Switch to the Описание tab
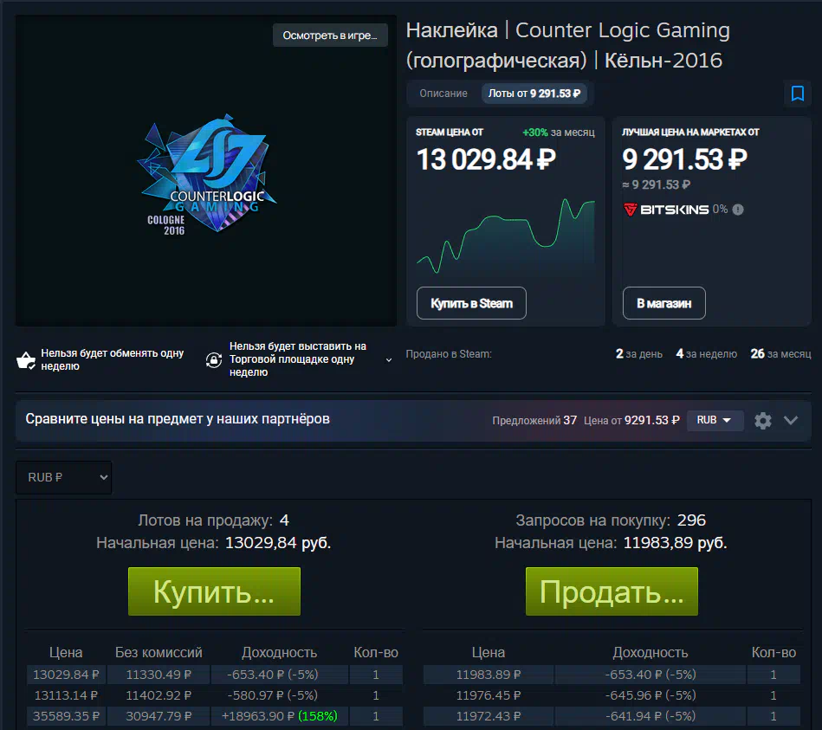This screenshot has width=822, height=730. (x=443, y=94)
